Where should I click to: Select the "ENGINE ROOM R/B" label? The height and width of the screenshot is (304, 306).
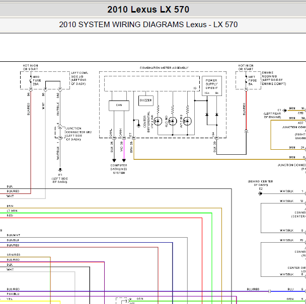tap(269, 74)
